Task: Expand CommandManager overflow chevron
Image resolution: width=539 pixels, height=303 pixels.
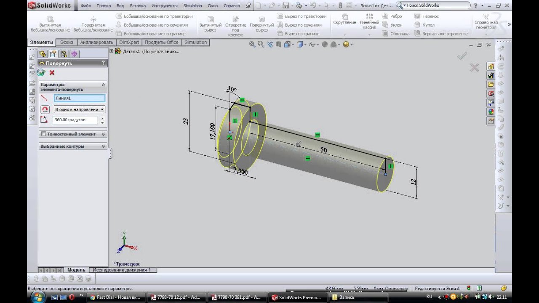Action: (x=509, y=24)
